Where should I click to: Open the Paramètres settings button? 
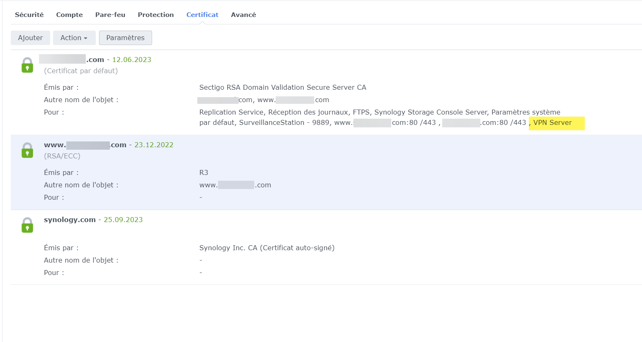coord(125,38)
